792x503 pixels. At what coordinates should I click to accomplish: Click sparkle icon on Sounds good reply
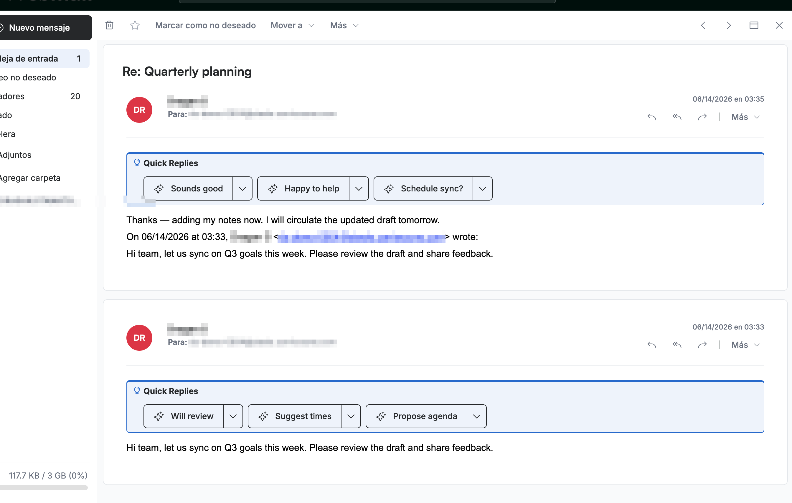[159, 188]
